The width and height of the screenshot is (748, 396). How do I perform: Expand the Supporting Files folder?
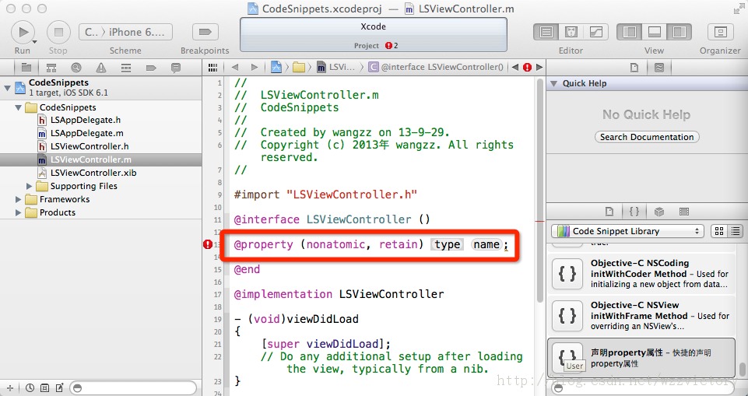pyautogui.click(x=30, y=186)
